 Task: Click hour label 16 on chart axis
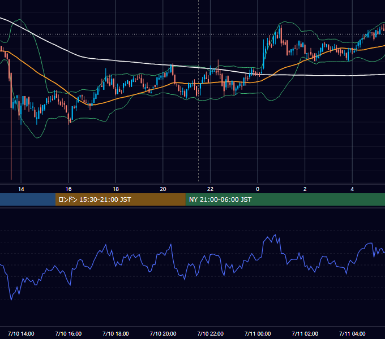point(69,189)
